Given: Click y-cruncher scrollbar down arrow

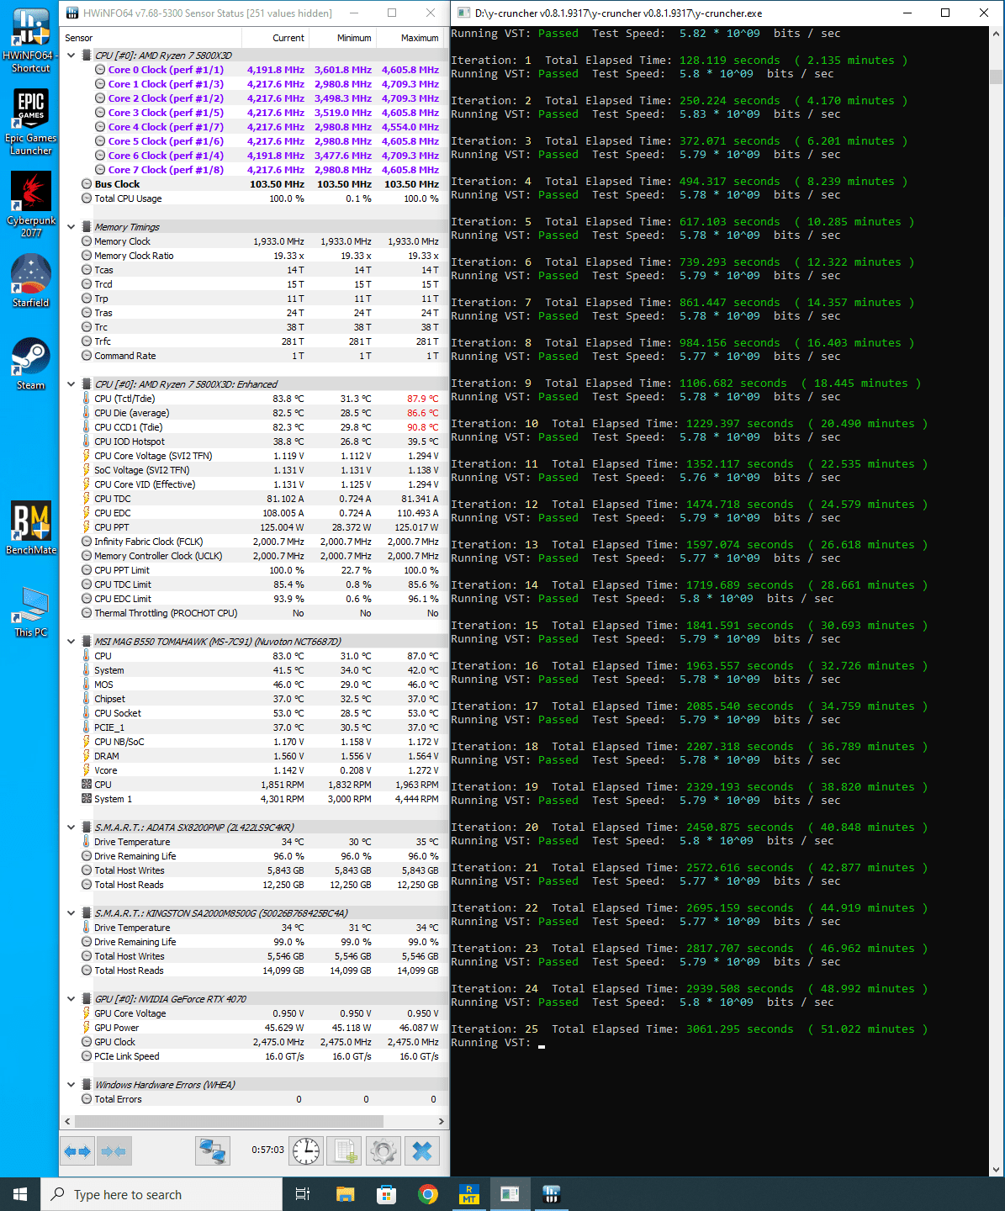Looking at the screenshot, I should (x=997, y=1169).
